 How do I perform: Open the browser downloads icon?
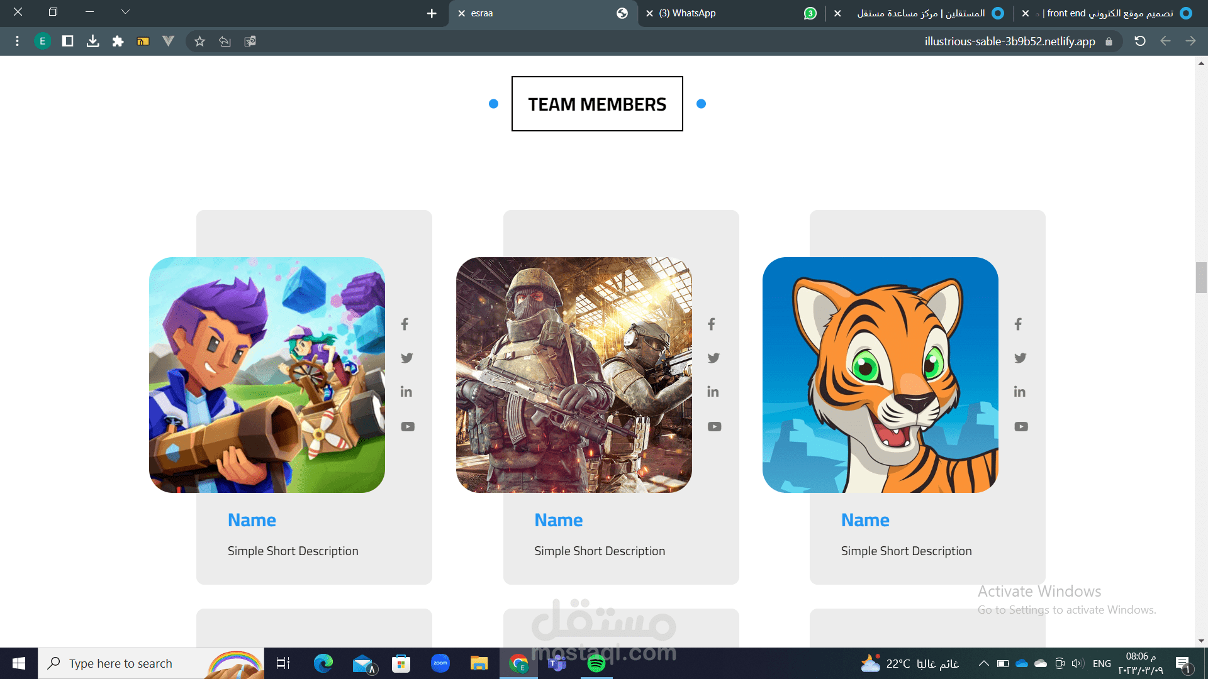(x=92, y=41)
